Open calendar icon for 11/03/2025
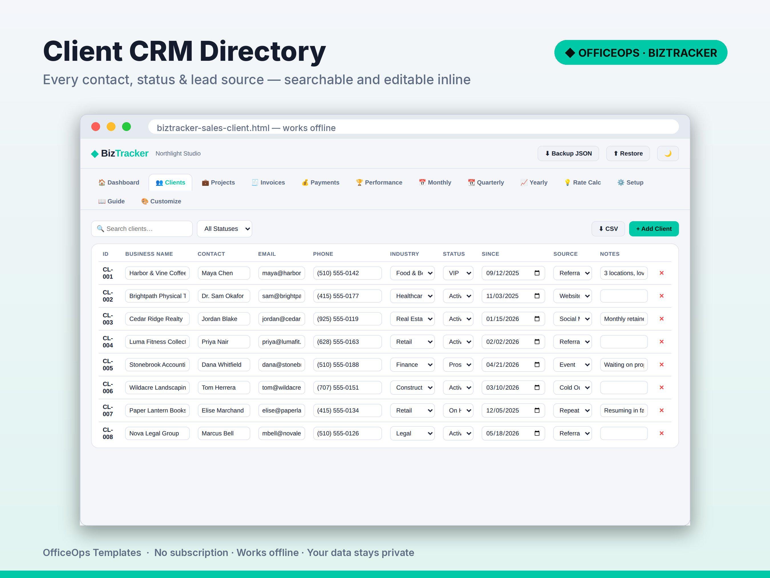Screen dimensions: 770x578 click(x=537, y=296)
